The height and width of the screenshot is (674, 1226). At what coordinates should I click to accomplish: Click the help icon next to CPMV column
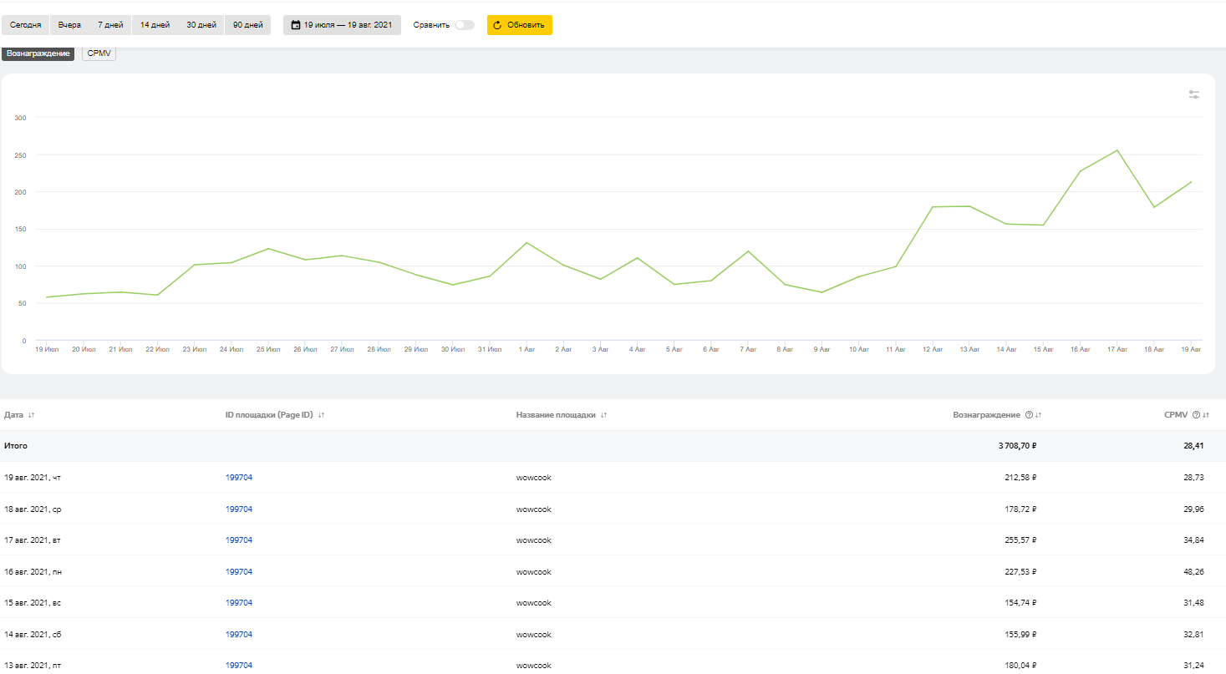(1196, 415)
